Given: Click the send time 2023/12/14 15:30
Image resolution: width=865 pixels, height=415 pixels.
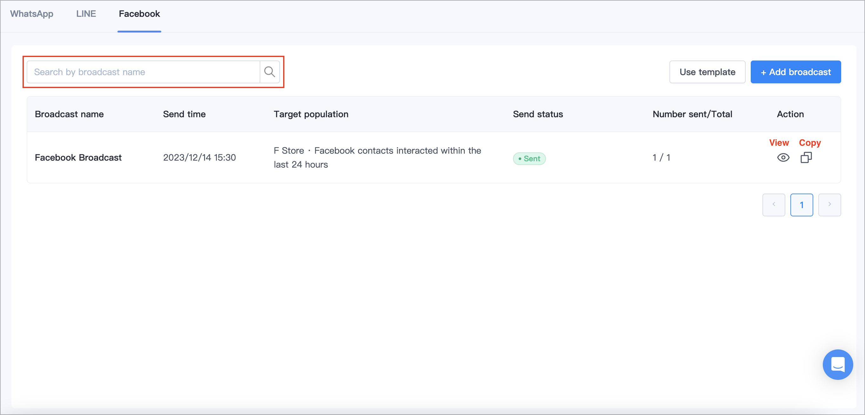Looking at the screenshot, I should coord(199,157).
